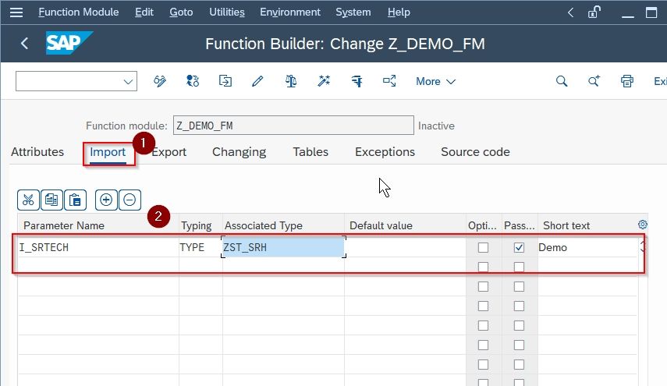Switch to the Changing tab

239,152
